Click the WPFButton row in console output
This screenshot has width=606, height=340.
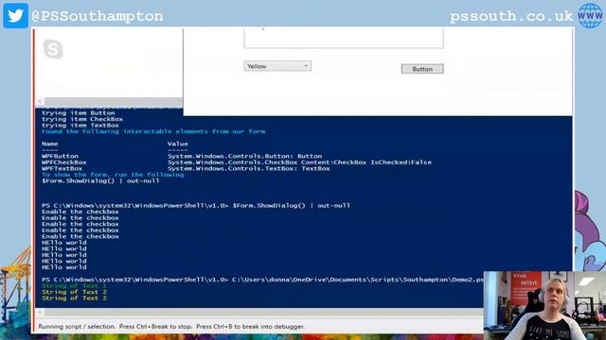[182, 156]
